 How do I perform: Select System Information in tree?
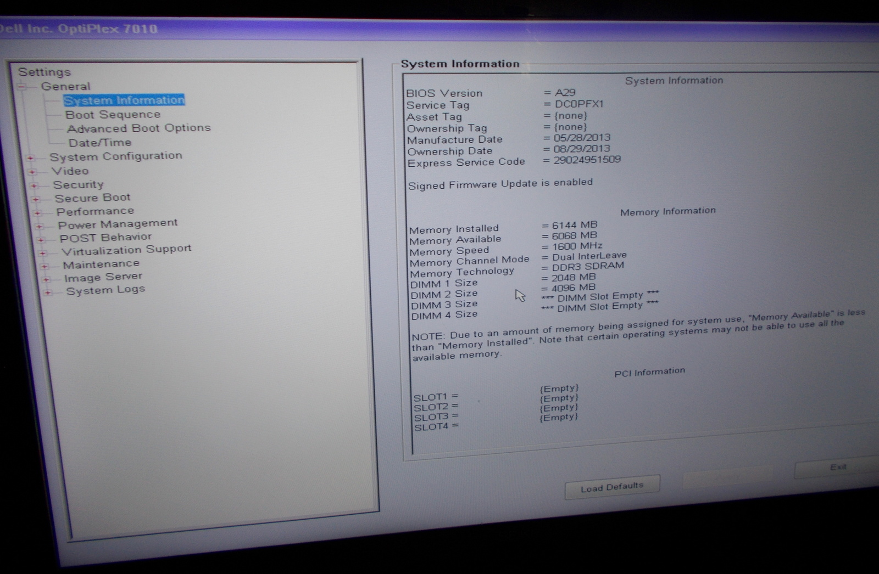click(x=124, y=100)
